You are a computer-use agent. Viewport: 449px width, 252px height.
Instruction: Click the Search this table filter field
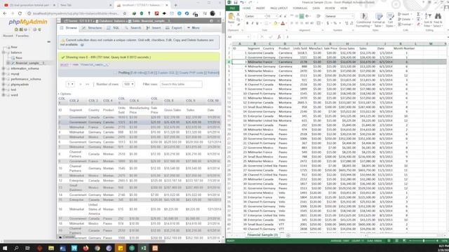(x=181, y=84)
